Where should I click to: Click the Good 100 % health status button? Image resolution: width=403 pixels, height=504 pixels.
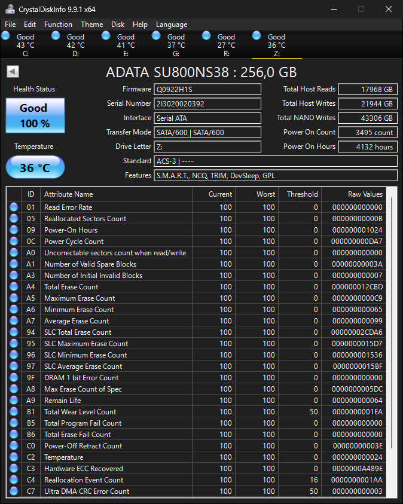click(35, 115)
